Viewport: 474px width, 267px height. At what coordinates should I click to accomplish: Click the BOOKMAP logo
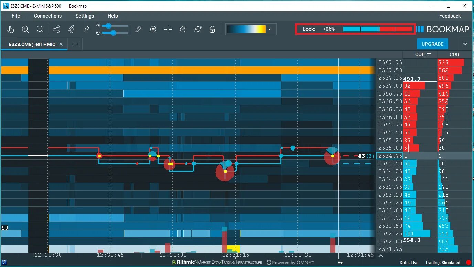(x=442, y=29)
